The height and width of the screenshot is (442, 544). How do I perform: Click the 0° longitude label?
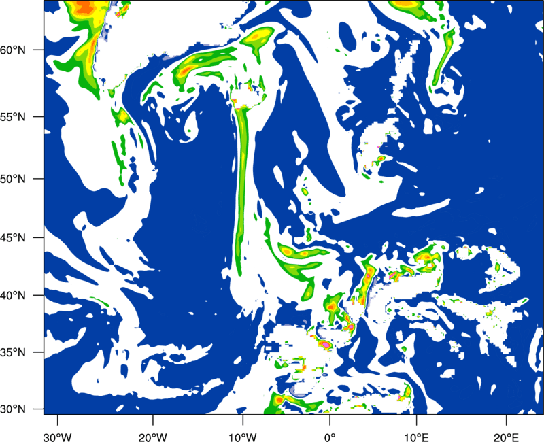(330, 437)
